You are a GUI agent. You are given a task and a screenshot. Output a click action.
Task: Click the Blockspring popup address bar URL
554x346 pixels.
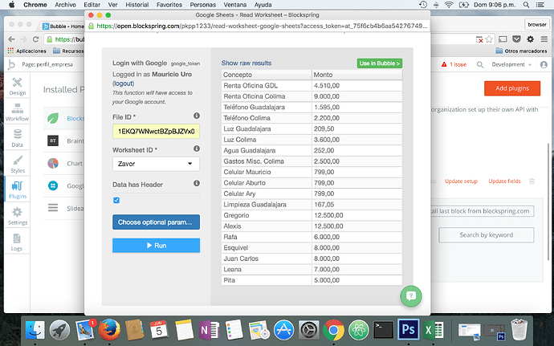click(x=261, y=26)
